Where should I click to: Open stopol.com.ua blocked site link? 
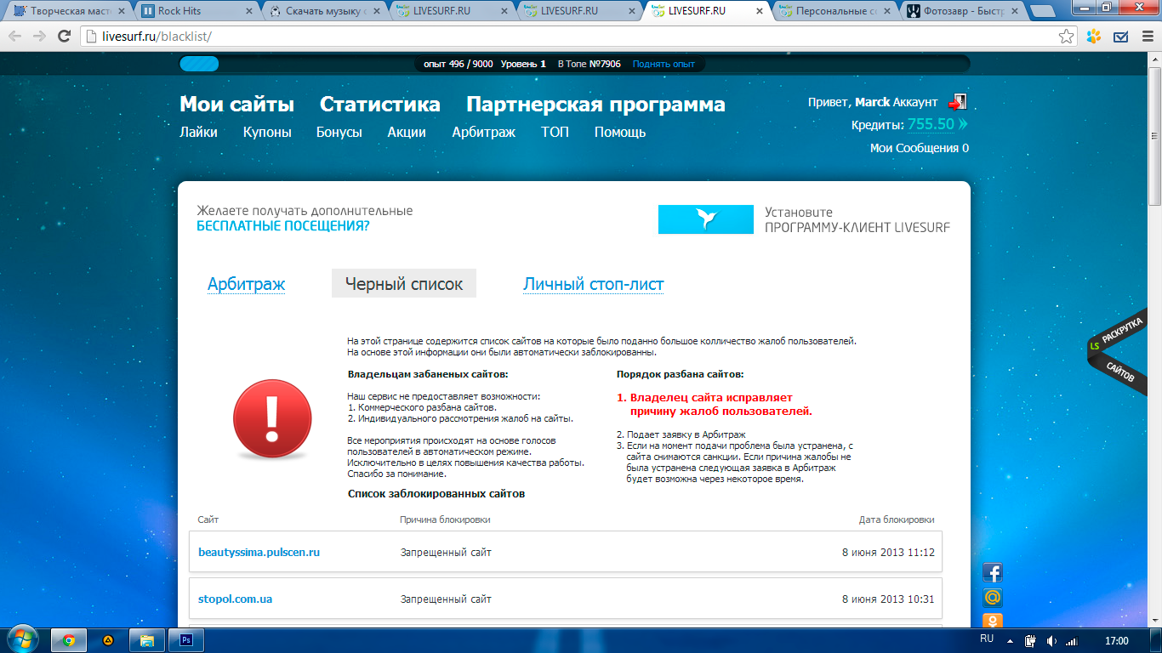235,599
